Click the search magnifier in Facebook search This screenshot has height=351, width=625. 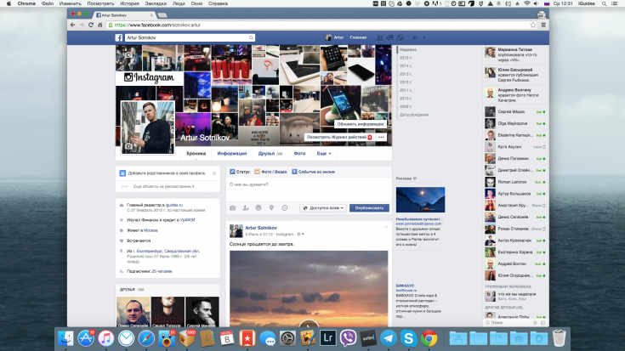point(252,38)
